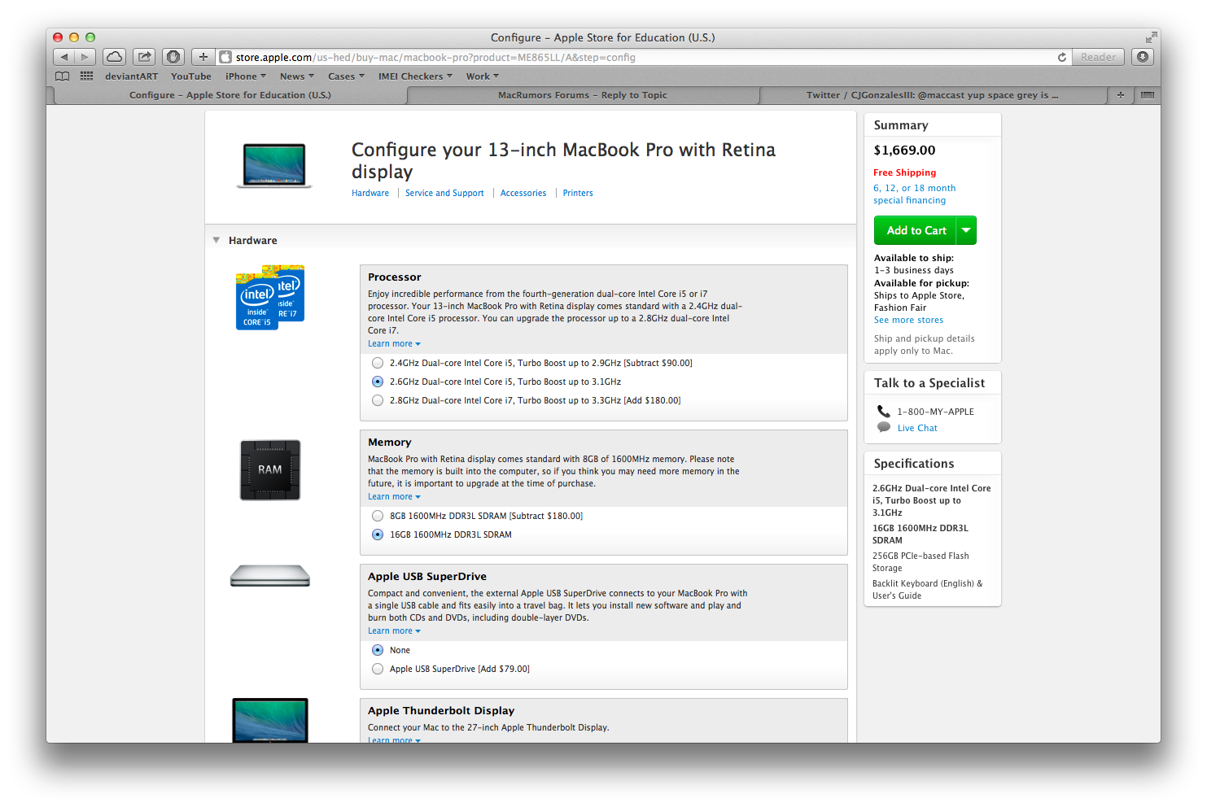Click Backlit Keyboard (English) specification
This screenshot has width=1207, height=807.
click(x=927, y=590)
